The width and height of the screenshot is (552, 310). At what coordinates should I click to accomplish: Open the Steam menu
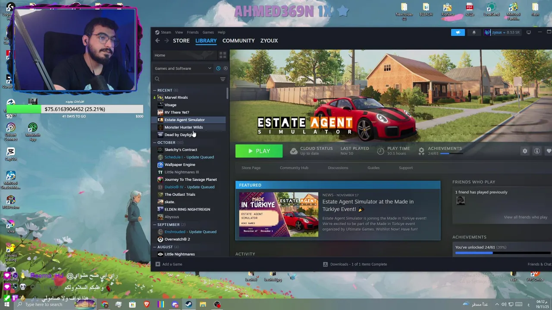[163, 32]
